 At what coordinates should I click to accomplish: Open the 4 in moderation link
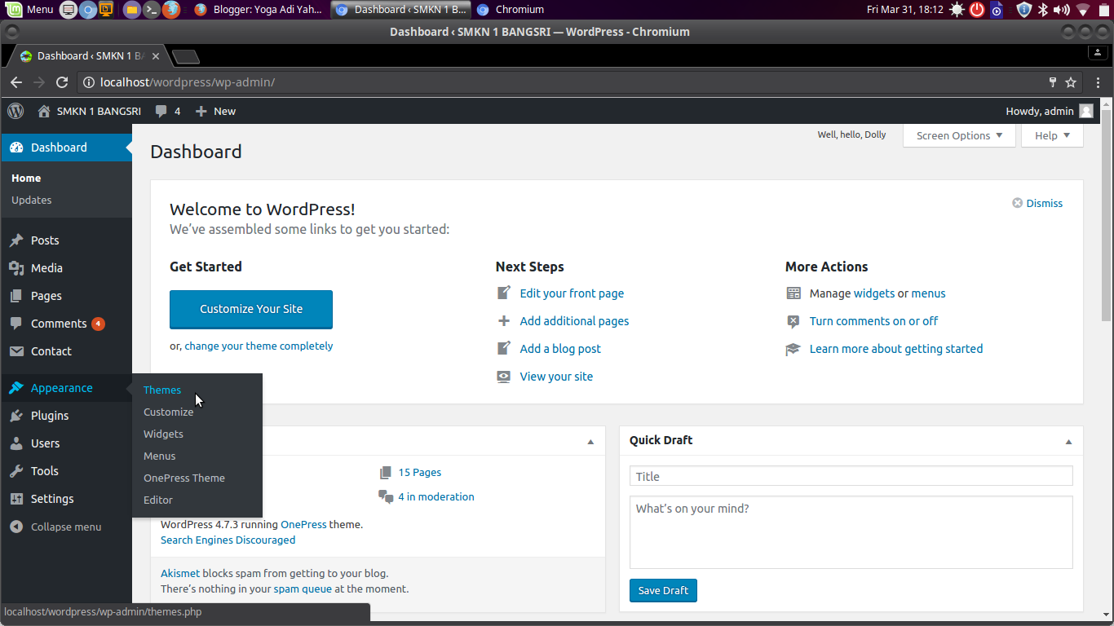pos(436,496)
